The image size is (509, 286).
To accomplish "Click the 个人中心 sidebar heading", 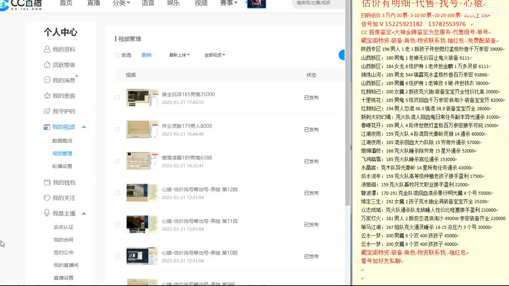I will (60, 33).
